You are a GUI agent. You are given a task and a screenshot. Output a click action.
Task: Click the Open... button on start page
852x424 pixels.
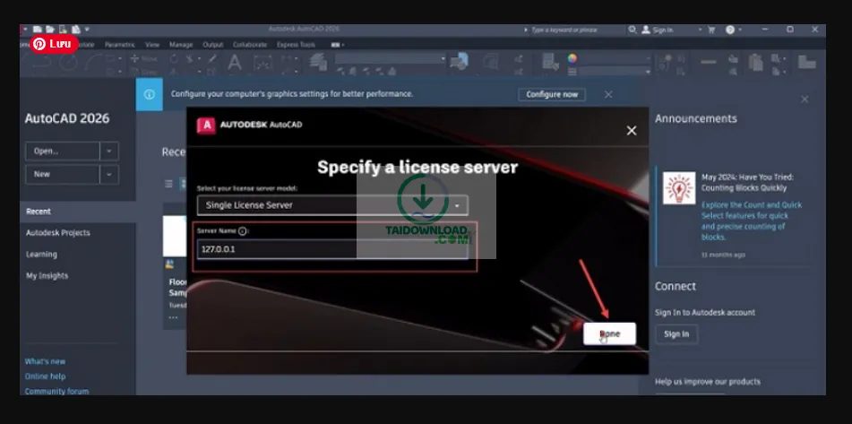[63, 151]
